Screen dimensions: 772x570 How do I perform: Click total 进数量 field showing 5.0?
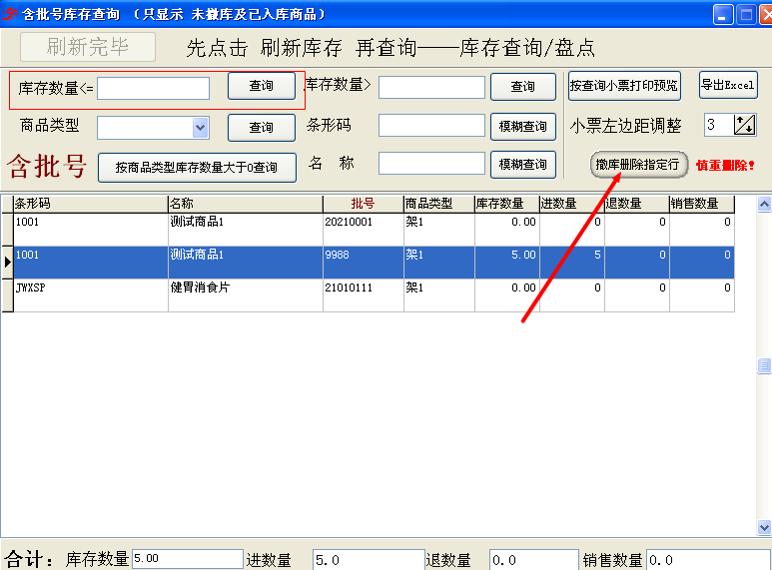[x=369, y=560]
